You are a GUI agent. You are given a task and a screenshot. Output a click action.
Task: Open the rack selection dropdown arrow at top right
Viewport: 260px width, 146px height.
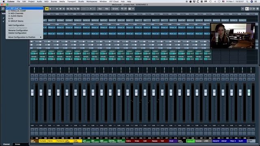click(x=243, y=9)
